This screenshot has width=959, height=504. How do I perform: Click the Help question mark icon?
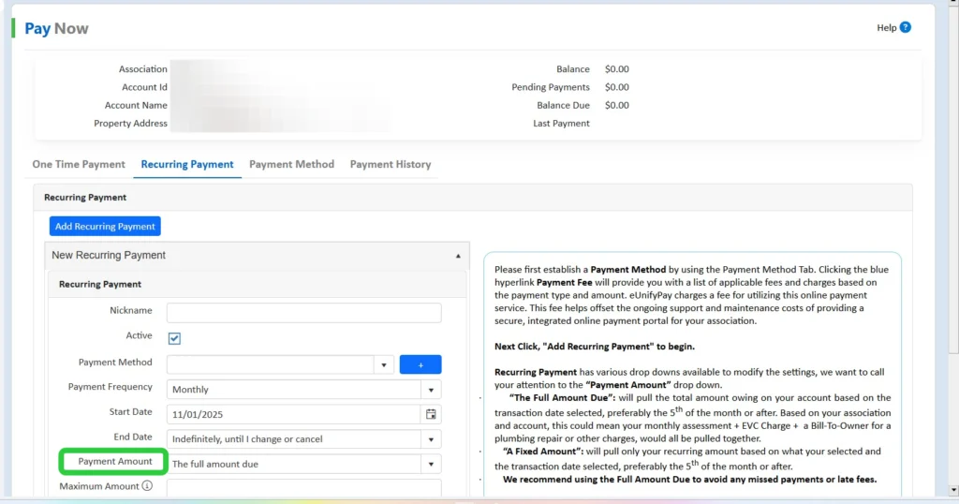coord(906,28)
